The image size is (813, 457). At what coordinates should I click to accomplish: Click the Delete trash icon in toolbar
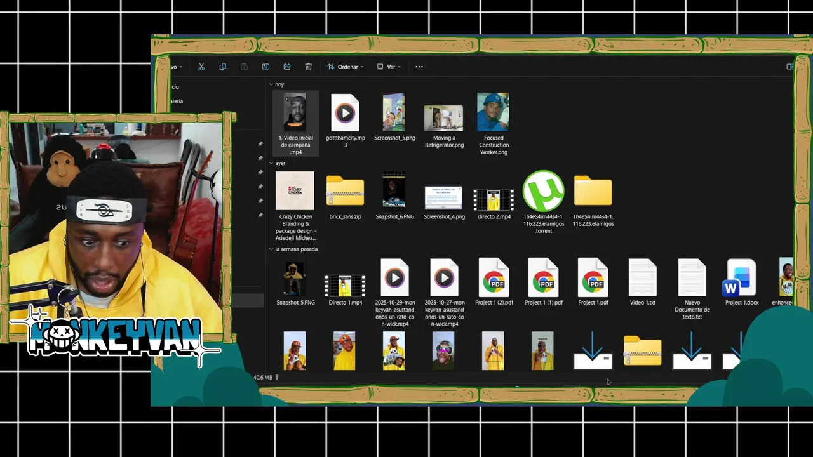coord(308,67)
